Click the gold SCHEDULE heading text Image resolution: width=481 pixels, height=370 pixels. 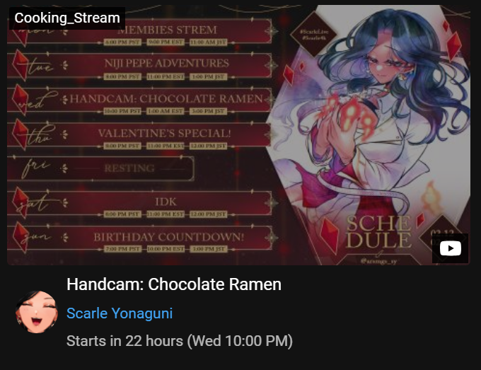[x=378, y=232]
